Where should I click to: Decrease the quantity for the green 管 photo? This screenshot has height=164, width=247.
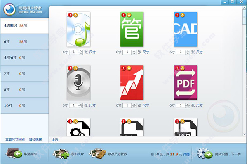point(134,53)
